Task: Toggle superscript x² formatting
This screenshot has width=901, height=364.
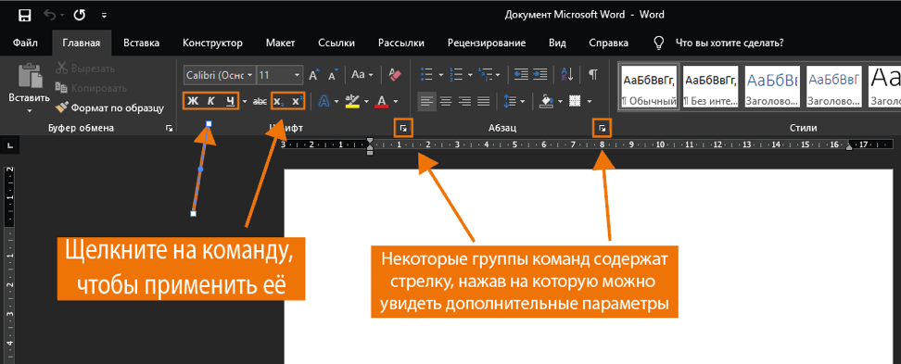Action: [297, 102]
